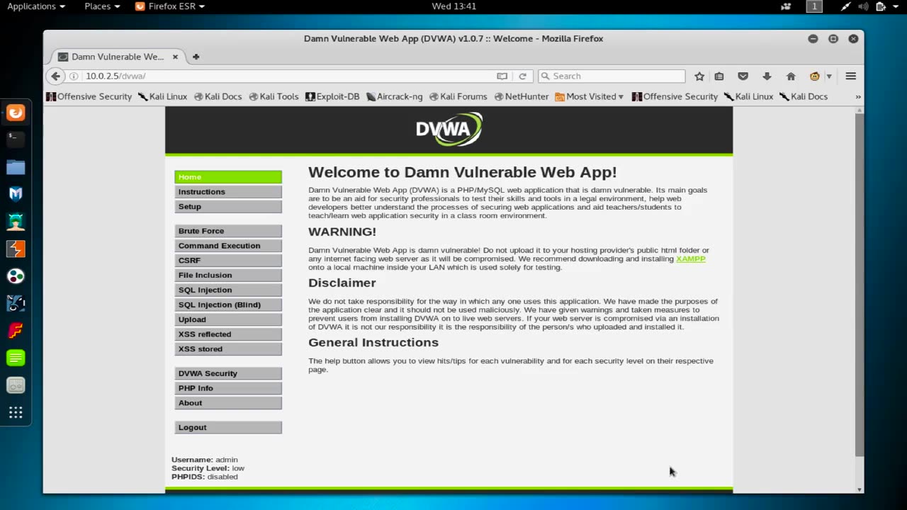Go to XSS reflected page

228,334
